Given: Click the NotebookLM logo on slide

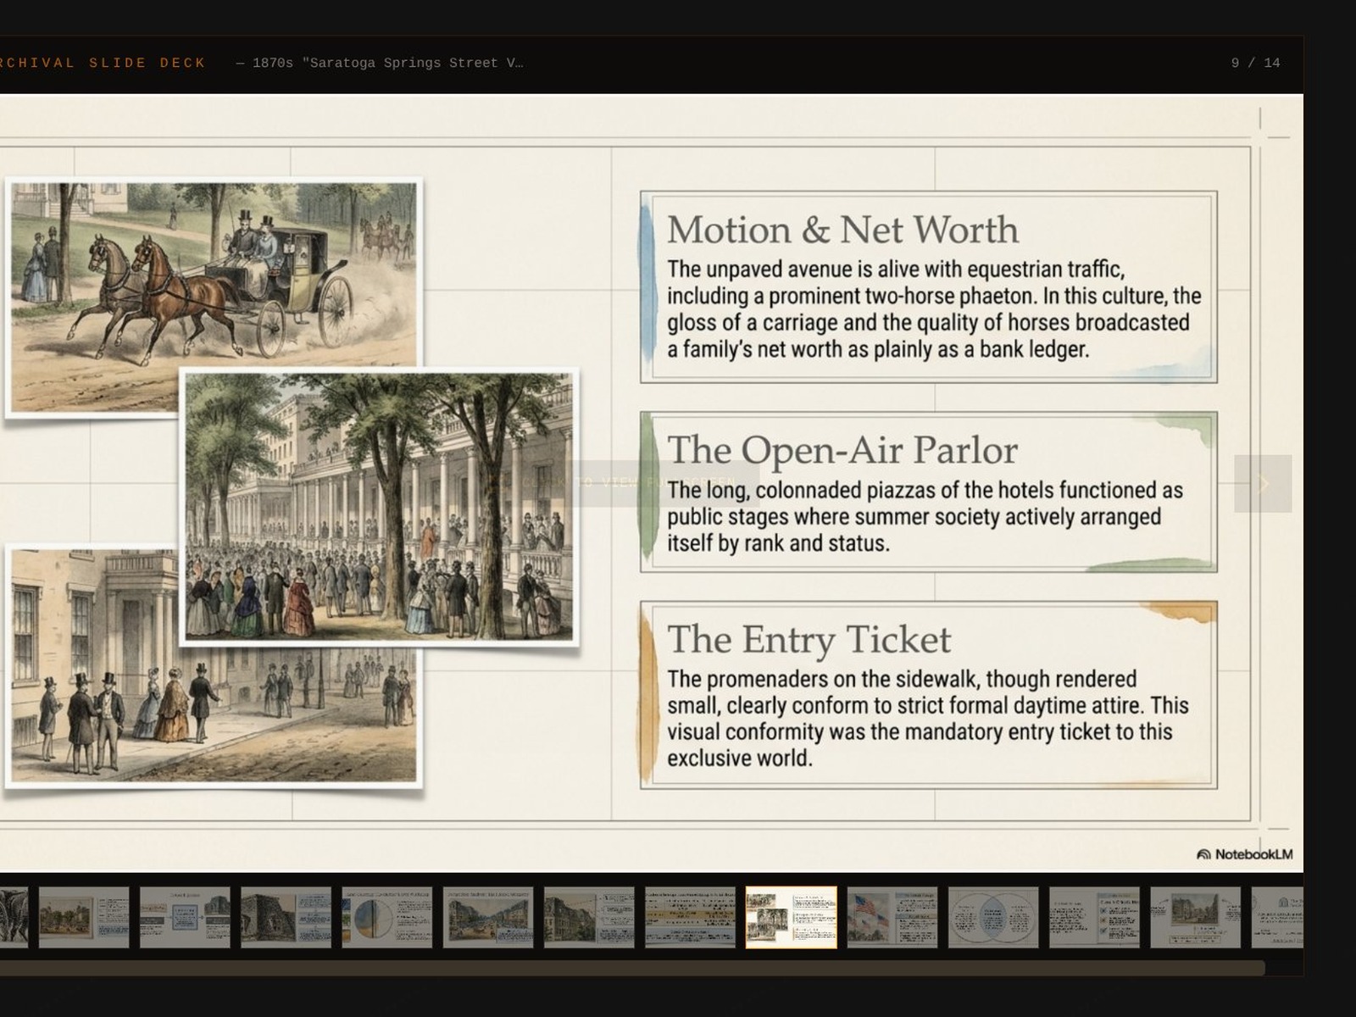Looking at the screenshot, I should coord(1244,854).
